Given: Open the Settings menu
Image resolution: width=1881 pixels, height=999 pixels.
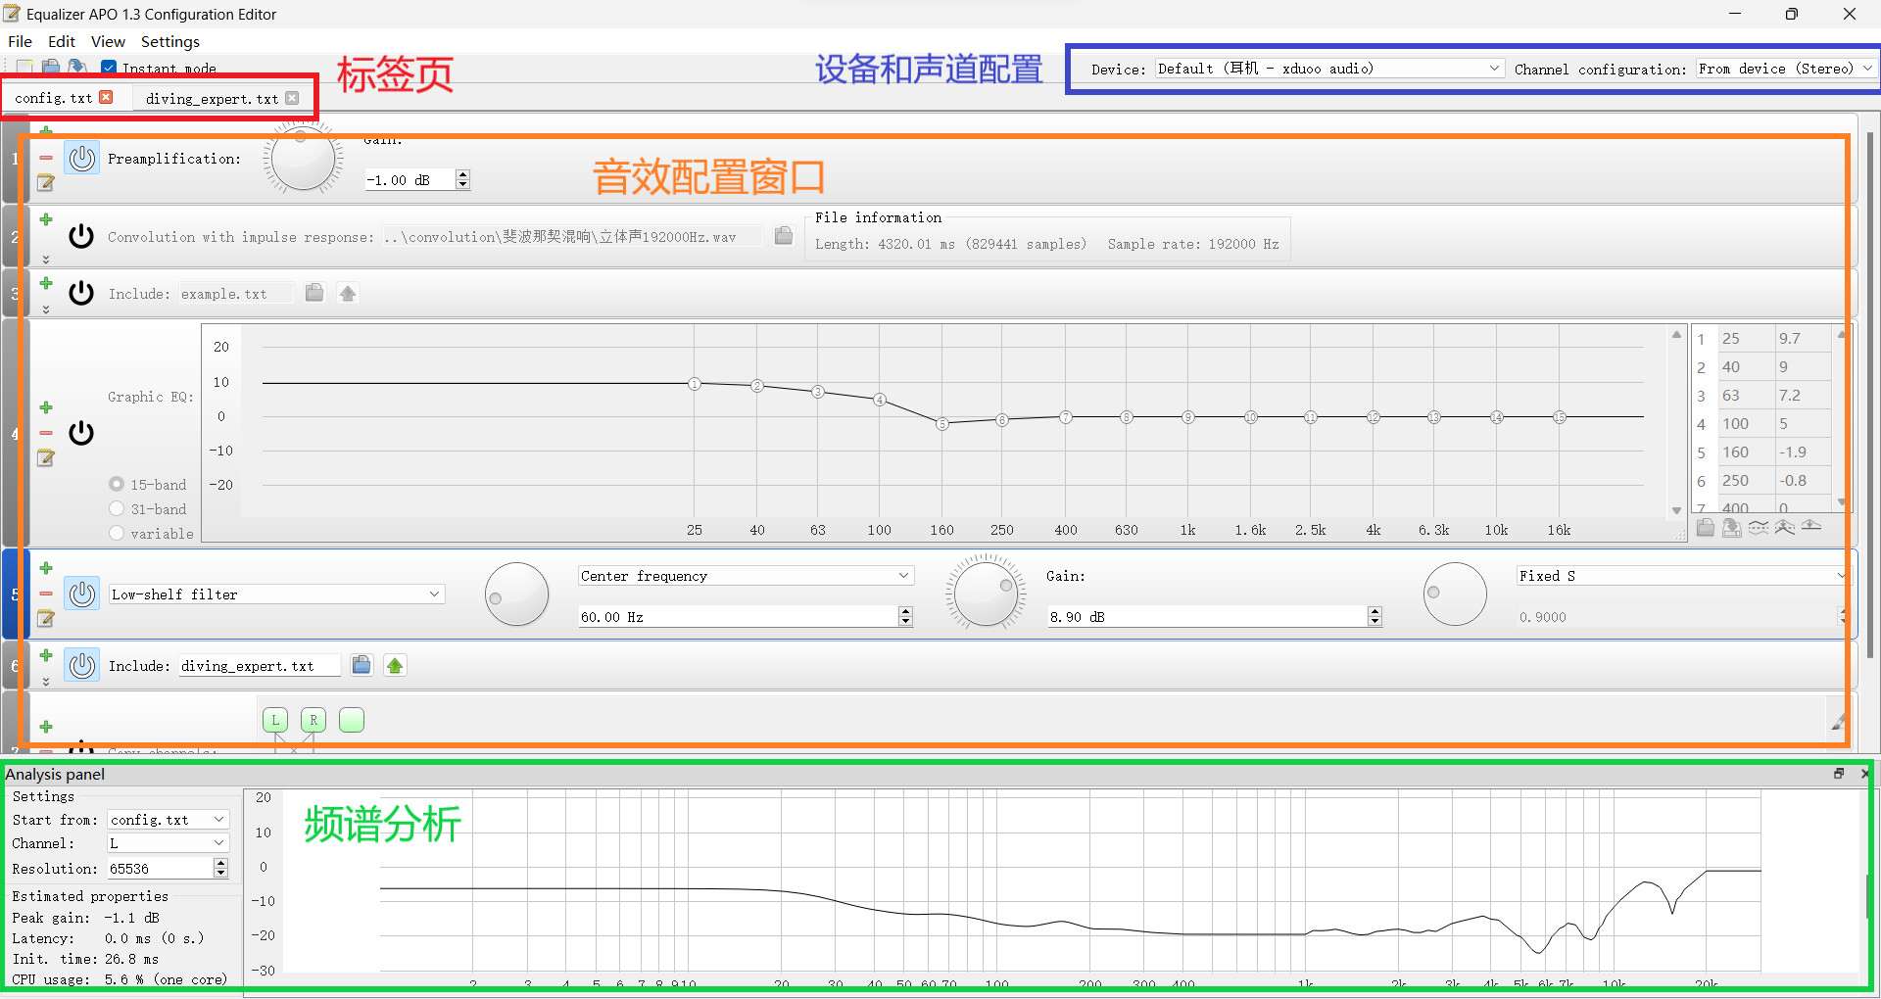Looking at the screenshot, I should [x=169, y=41].
